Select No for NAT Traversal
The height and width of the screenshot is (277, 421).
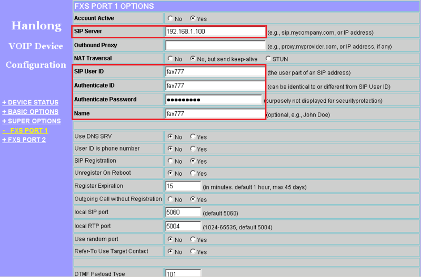(x=170, y=58)
